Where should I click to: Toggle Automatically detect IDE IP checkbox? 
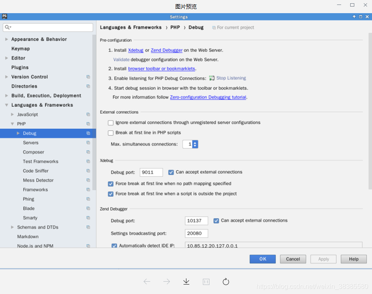[114, 245]
